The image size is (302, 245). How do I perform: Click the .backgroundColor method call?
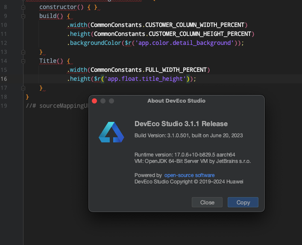point(94,43)
